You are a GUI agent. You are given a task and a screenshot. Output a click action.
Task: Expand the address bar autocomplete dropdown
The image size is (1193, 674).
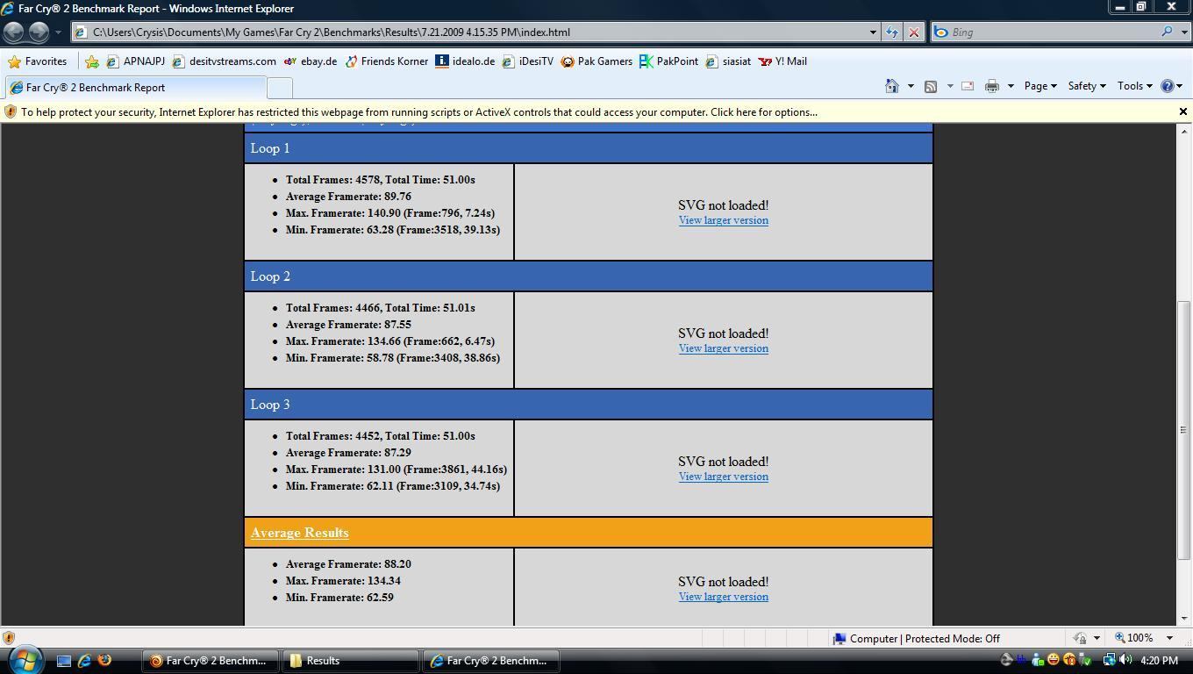[873, 32]
